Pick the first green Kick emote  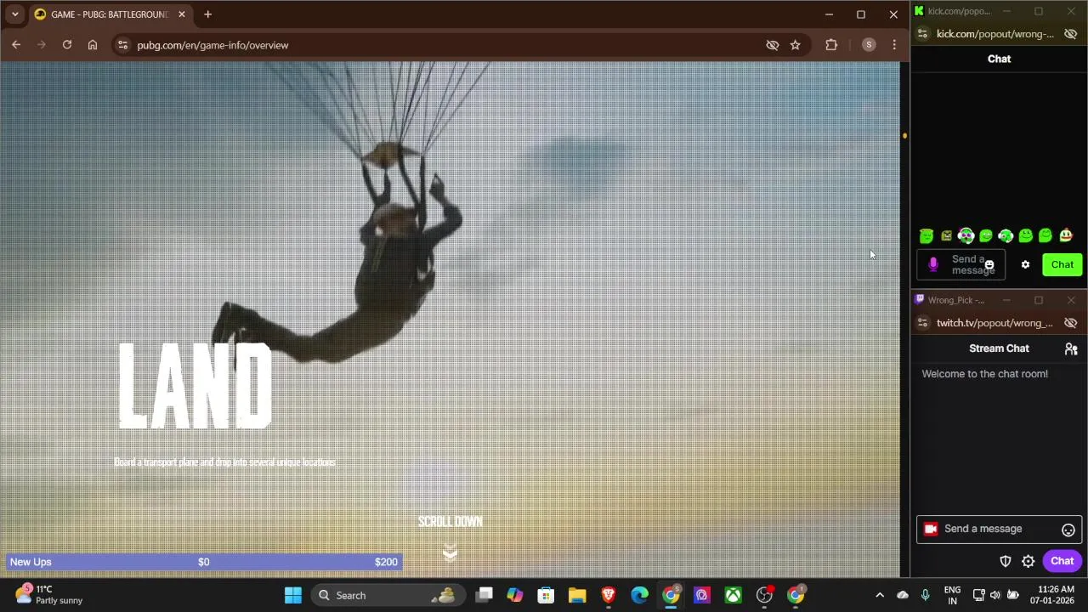(926, 236)
